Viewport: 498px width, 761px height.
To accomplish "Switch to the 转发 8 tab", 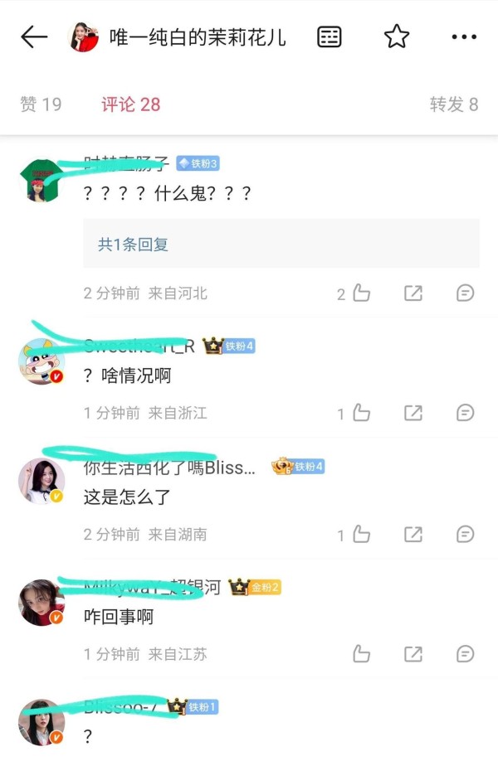I will coord(454,104).
